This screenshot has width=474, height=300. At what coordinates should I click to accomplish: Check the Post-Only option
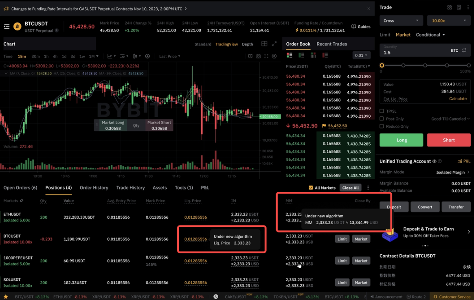point(382,119)
